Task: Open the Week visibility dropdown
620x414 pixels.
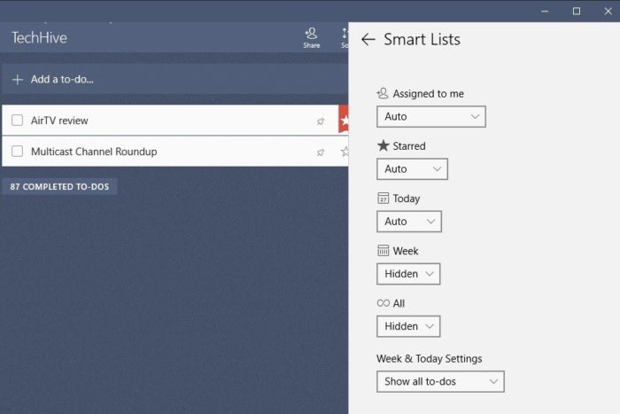Action: pyautogui.click(x=408, y=274)
